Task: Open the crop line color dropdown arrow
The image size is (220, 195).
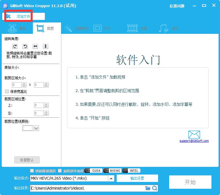Action: pyautogui.click(x=36, y=128)
